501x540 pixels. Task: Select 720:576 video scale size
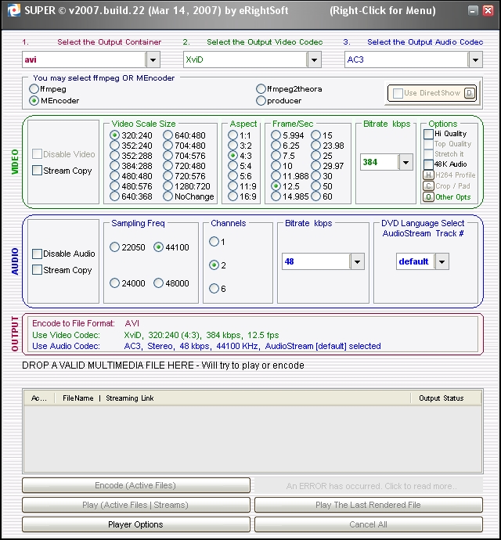click(168, 176)
